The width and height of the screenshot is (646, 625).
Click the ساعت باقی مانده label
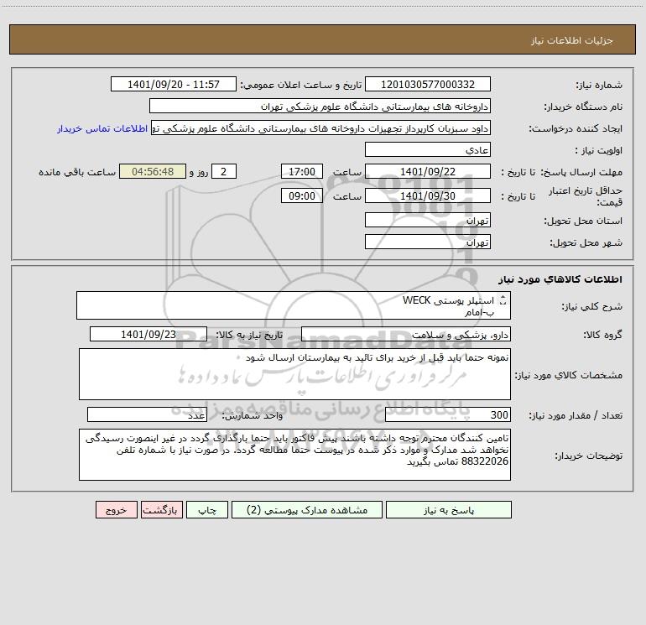(77, 172)
